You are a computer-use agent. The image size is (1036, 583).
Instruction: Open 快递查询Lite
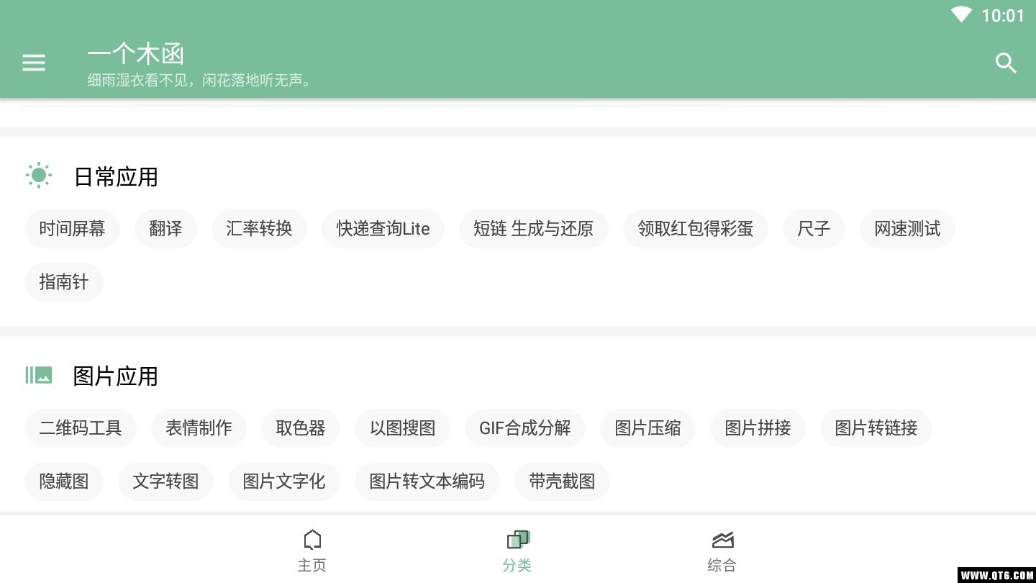coord(383,229)
